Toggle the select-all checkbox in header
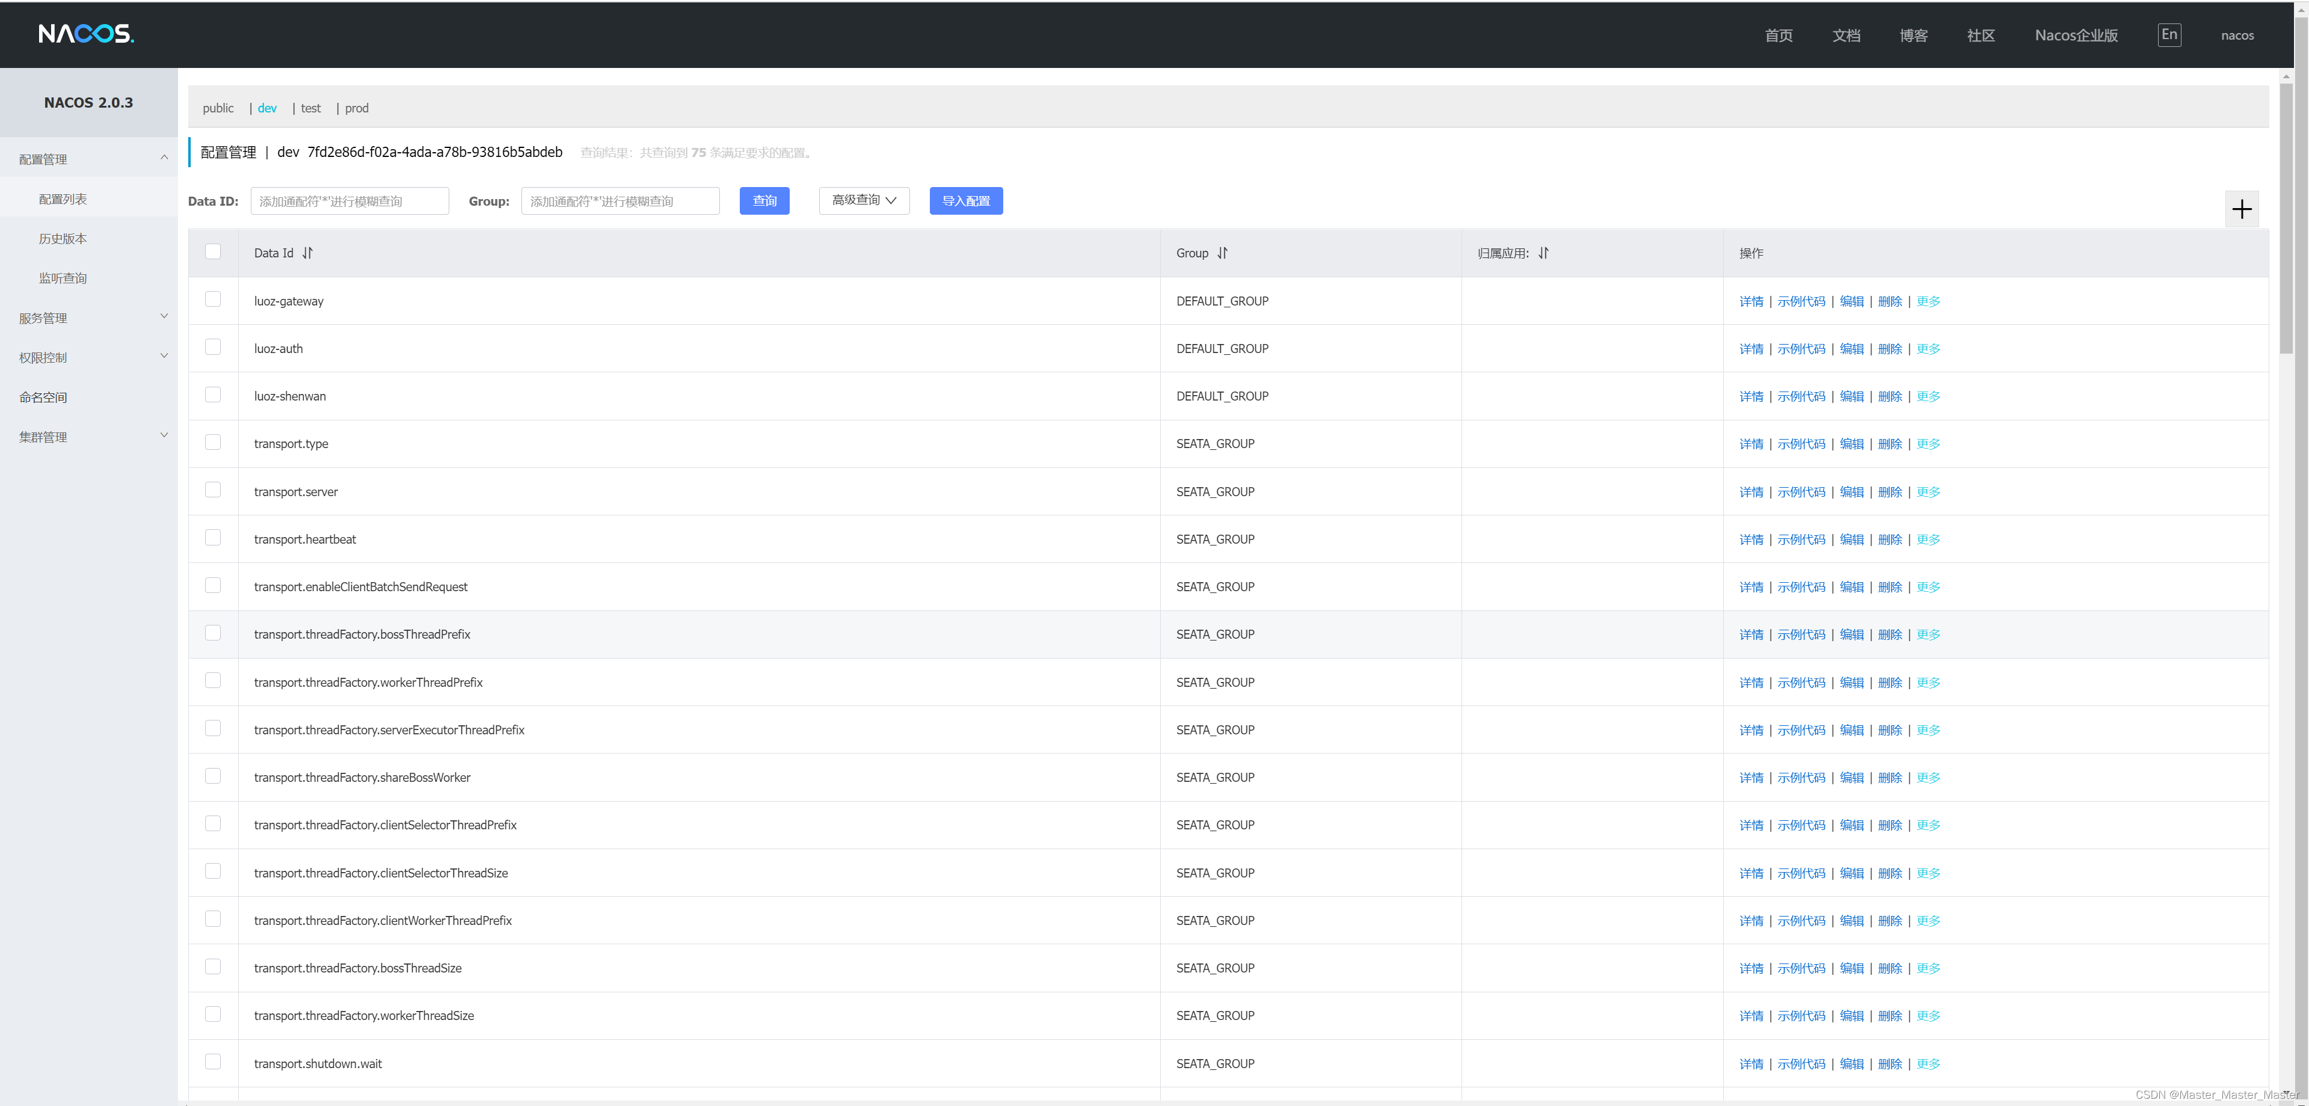Screen dimensions: 2309x1106 212,252
